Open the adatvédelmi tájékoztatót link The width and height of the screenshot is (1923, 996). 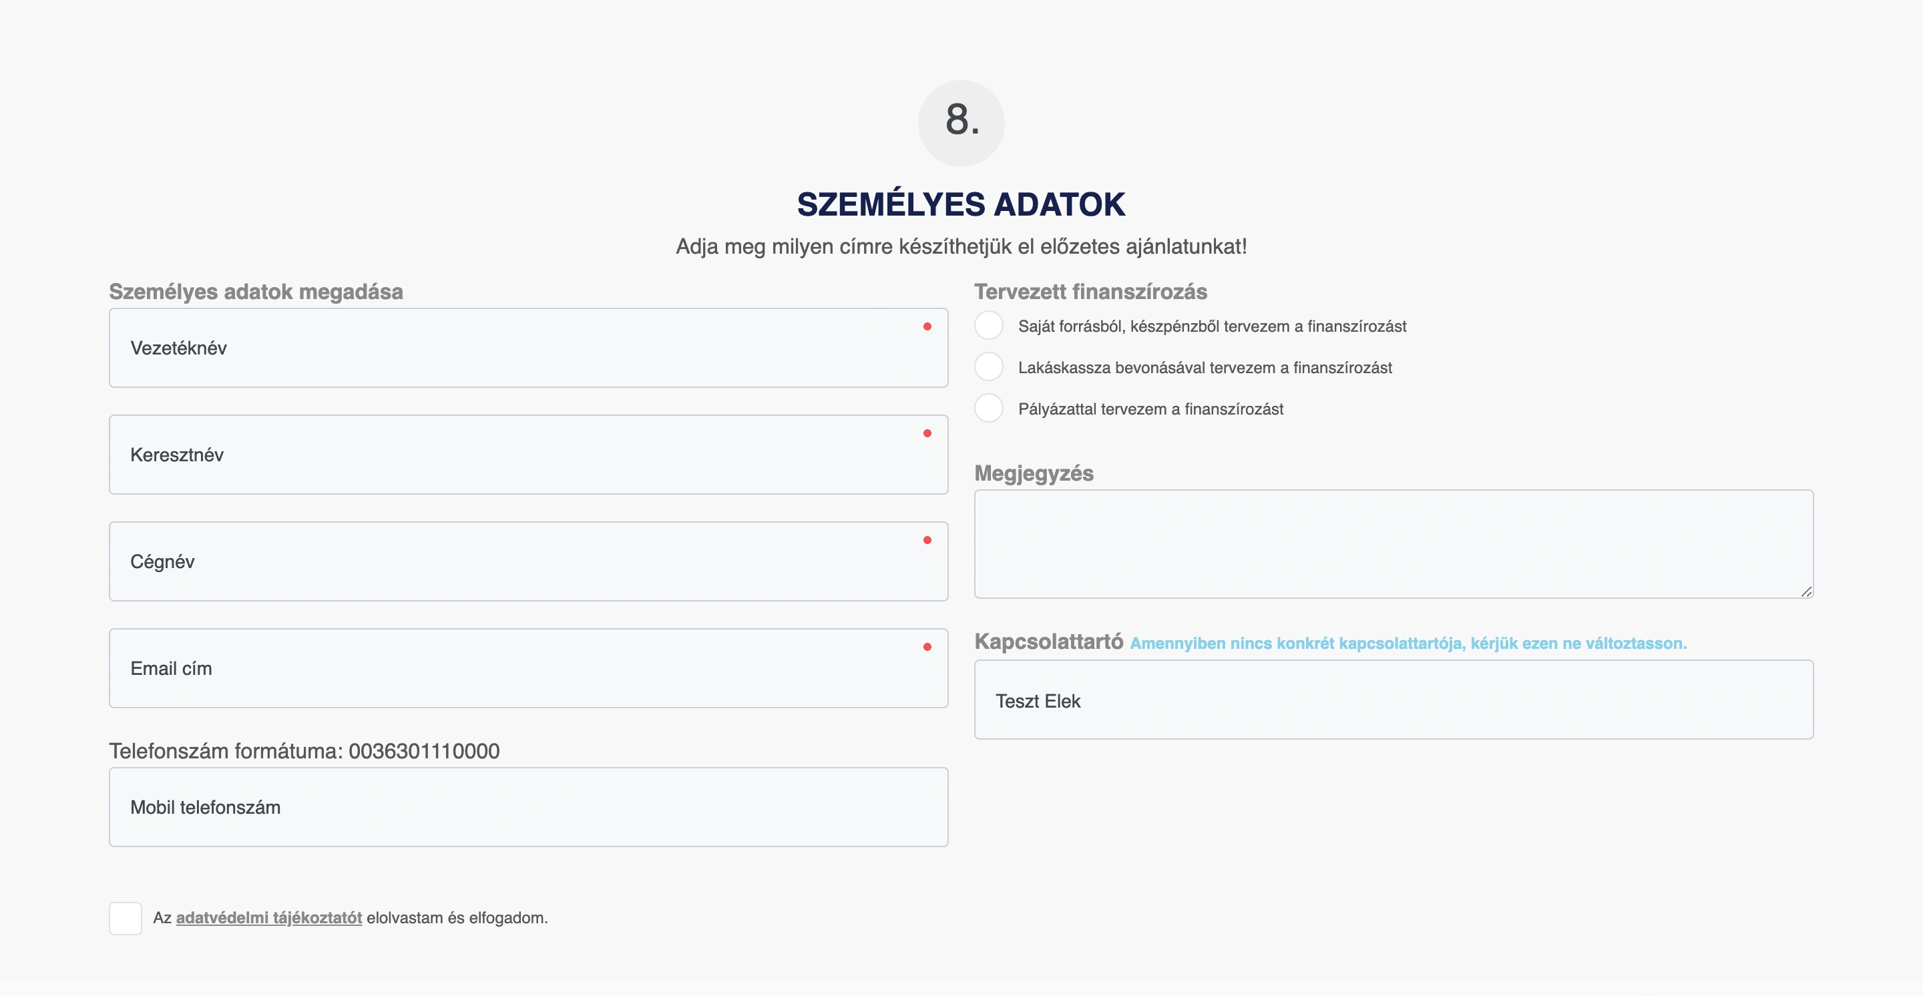coord(268,918)
